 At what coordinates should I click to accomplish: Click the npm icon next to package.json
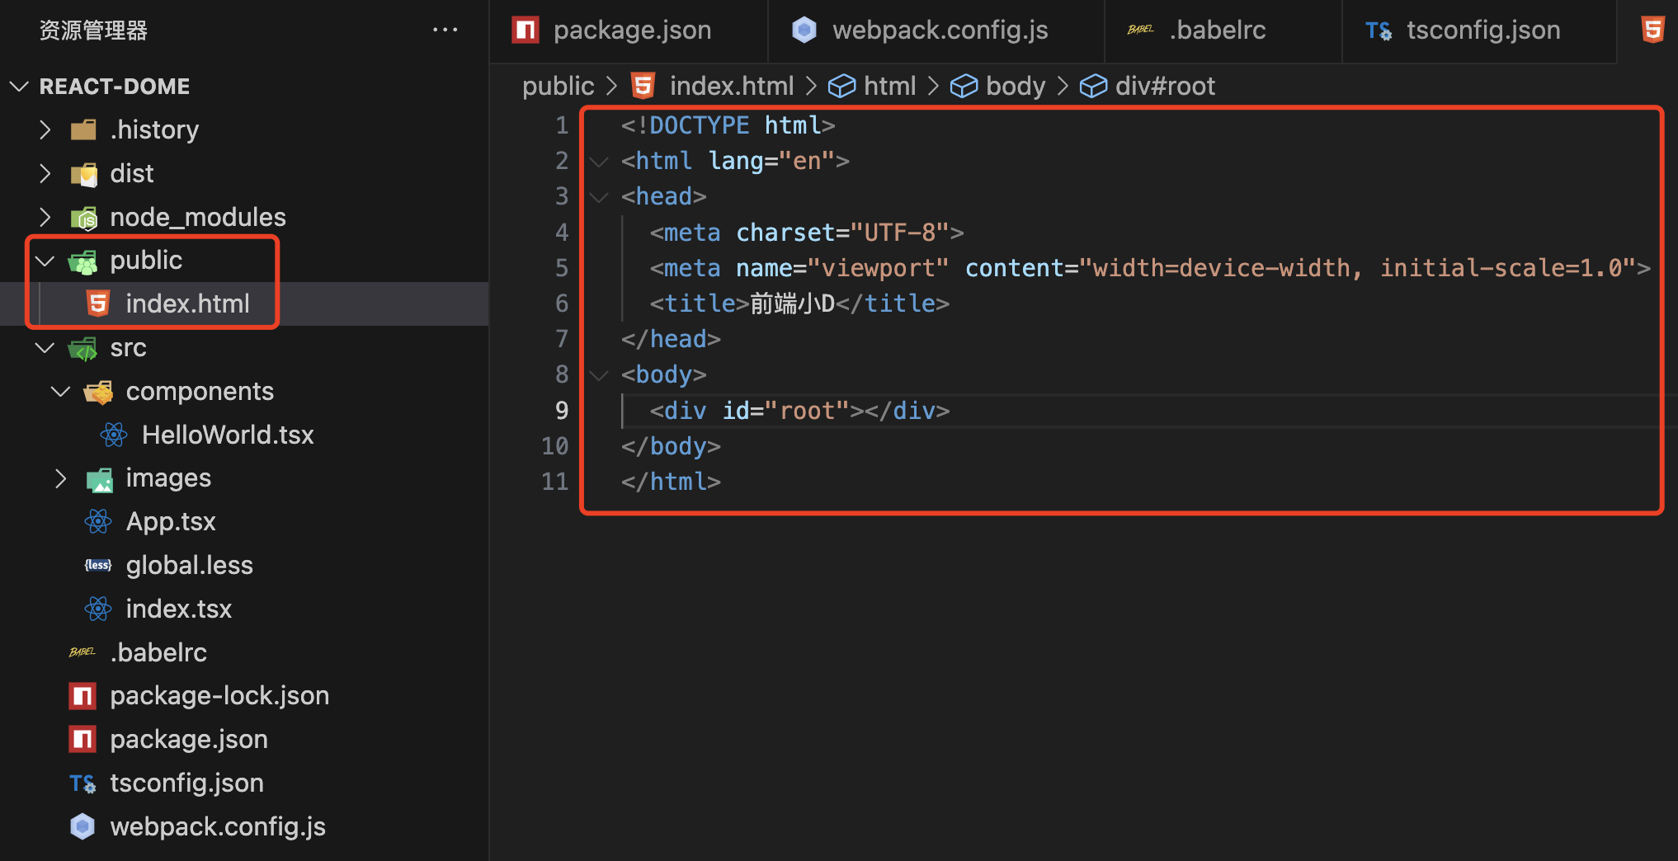(82, 739)
